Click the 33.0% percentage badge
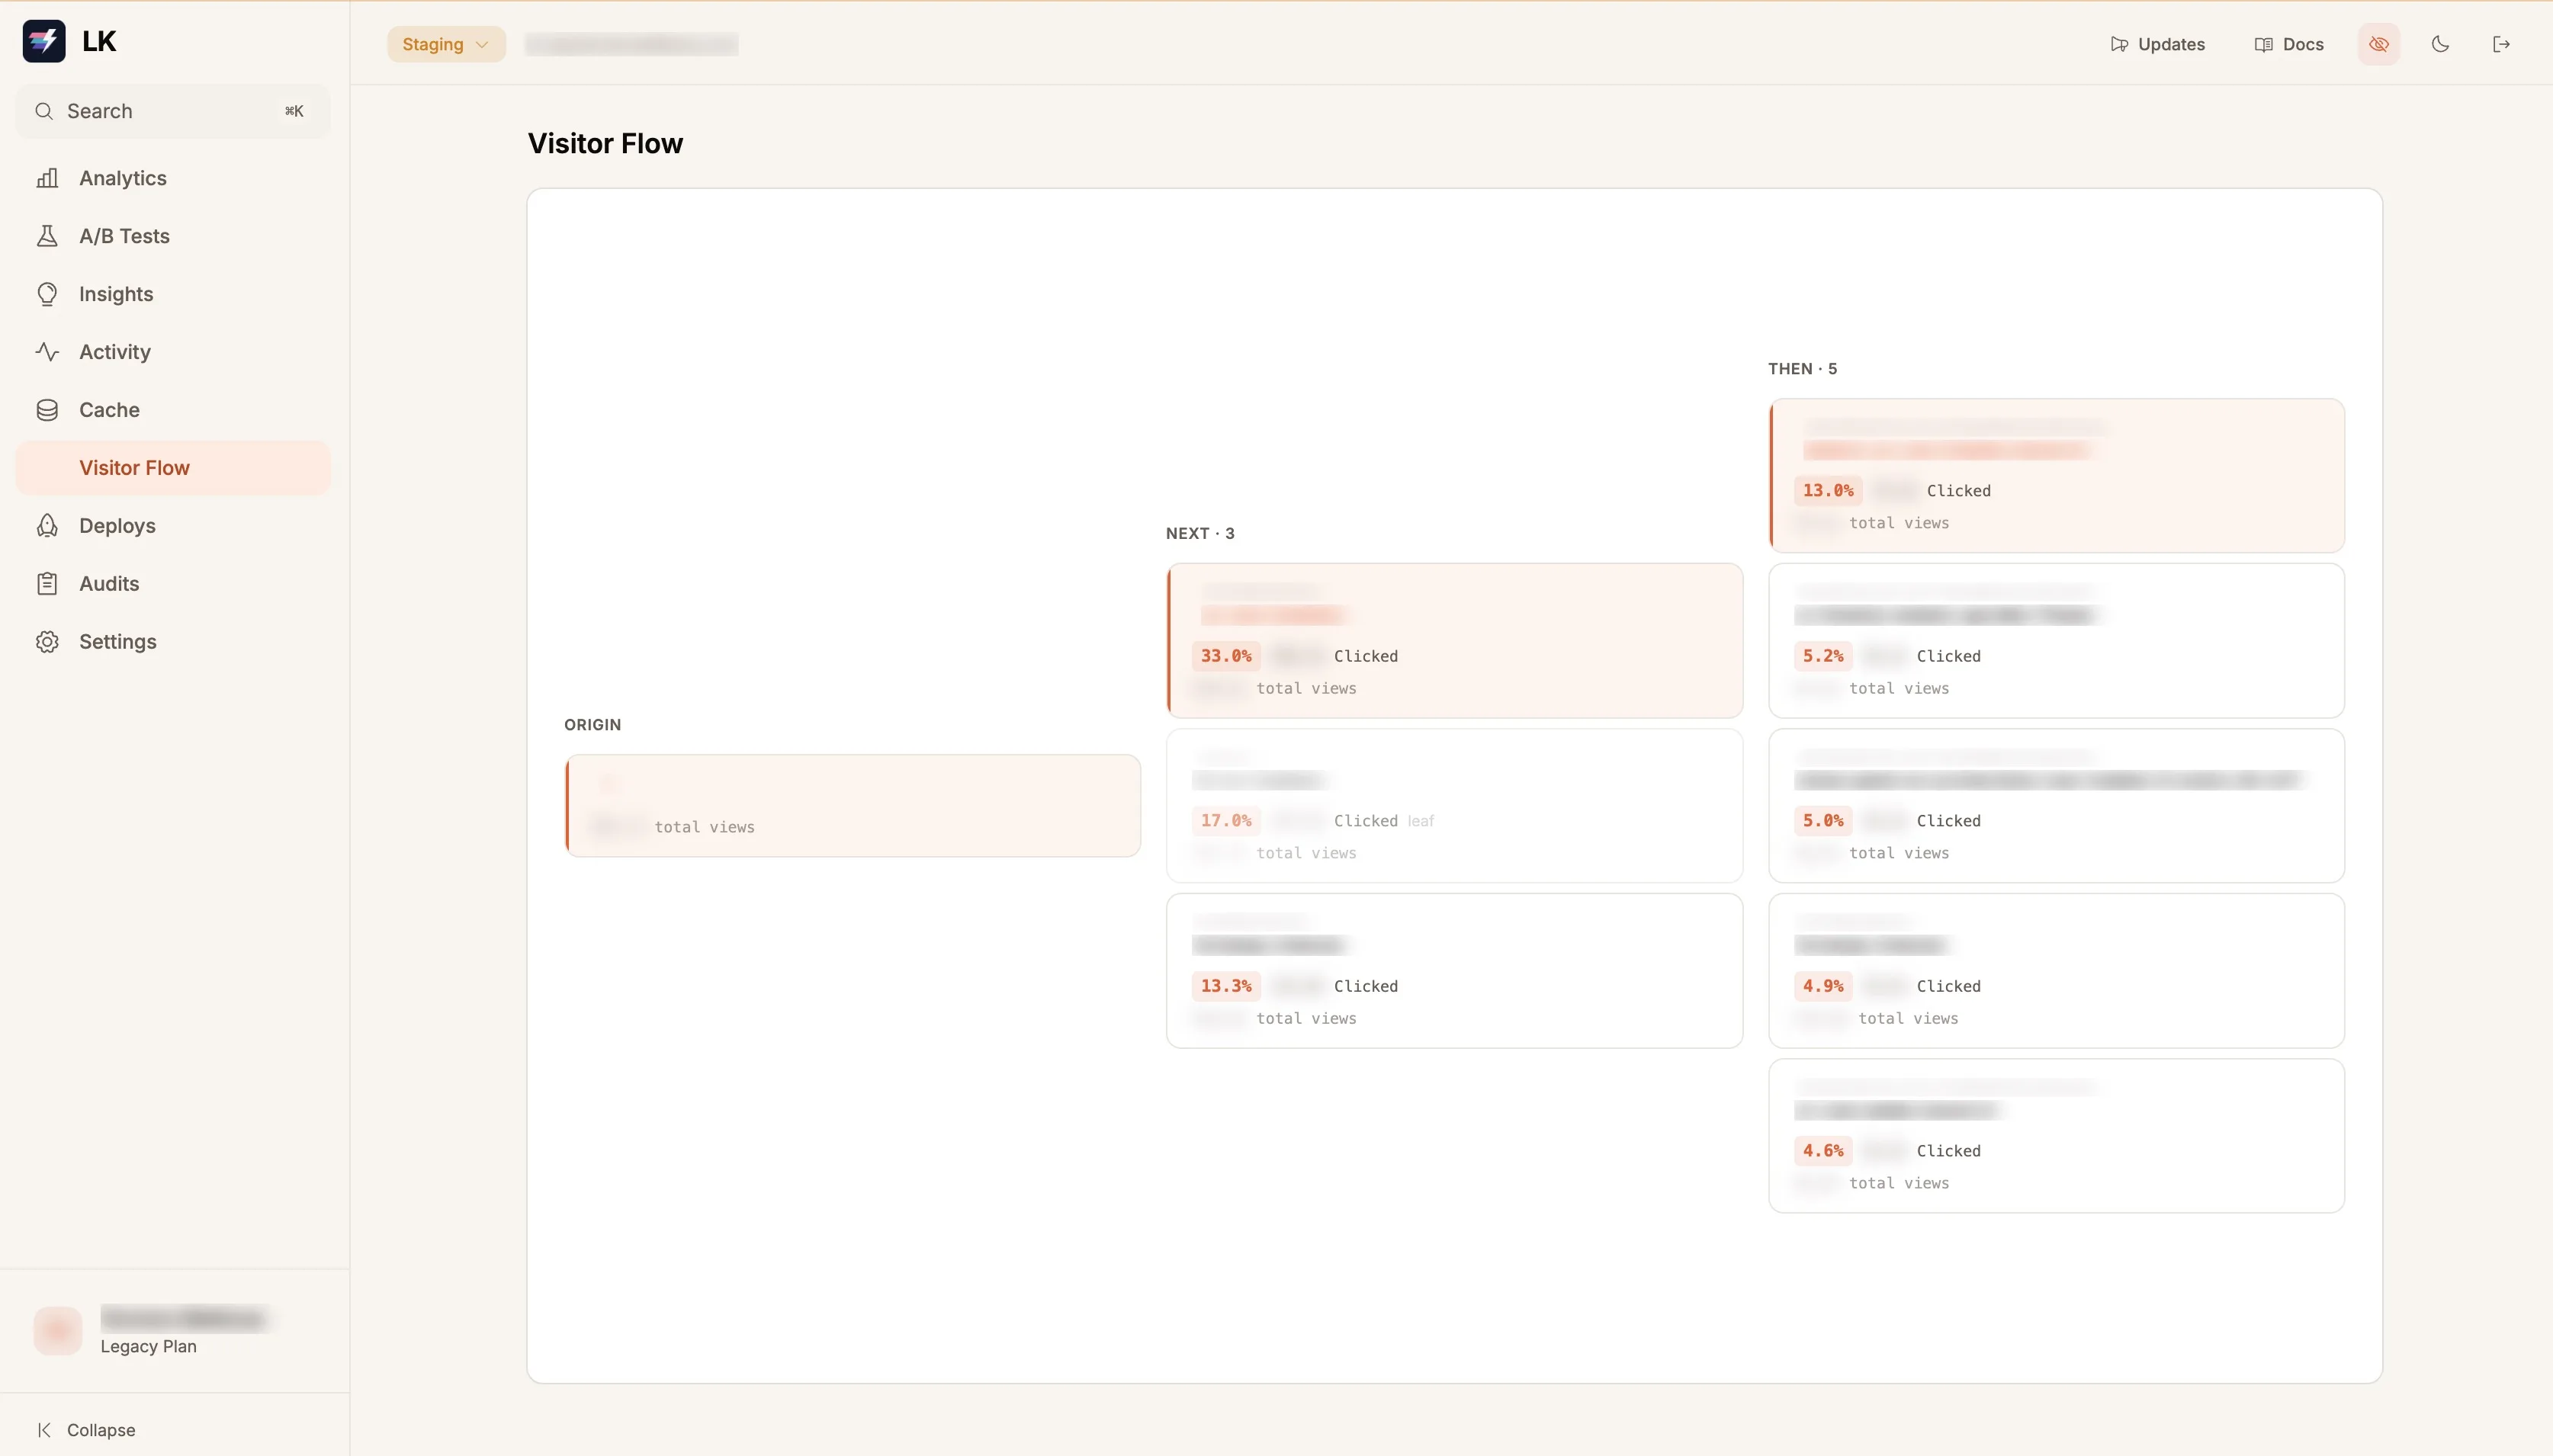 (1226, 656)
